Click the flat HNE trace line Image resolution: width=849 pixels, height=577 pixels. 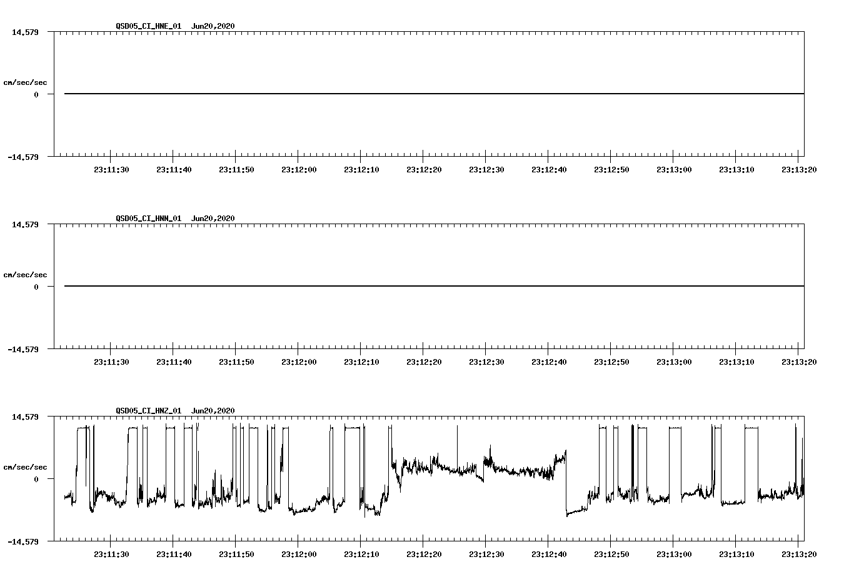pos(435,94)
